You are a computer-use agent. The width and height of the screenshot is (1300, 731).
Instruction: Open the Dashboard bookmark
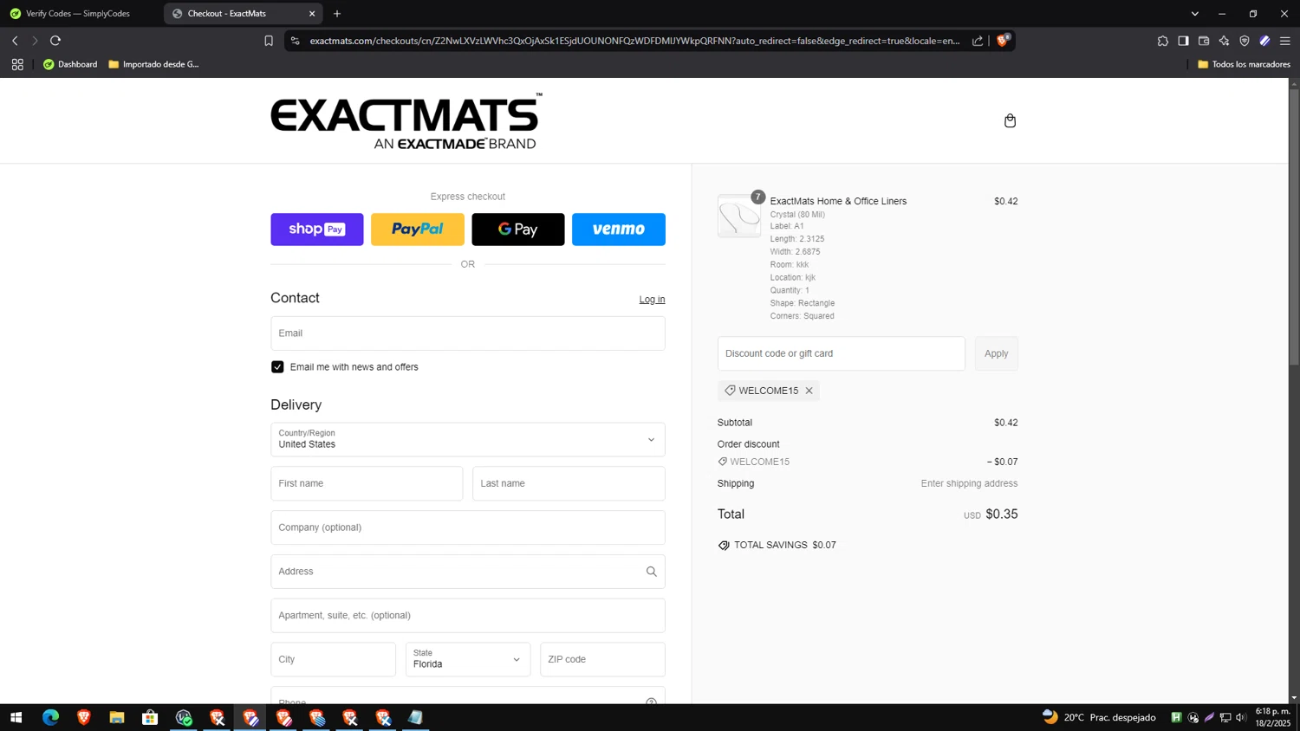point(70,64)
